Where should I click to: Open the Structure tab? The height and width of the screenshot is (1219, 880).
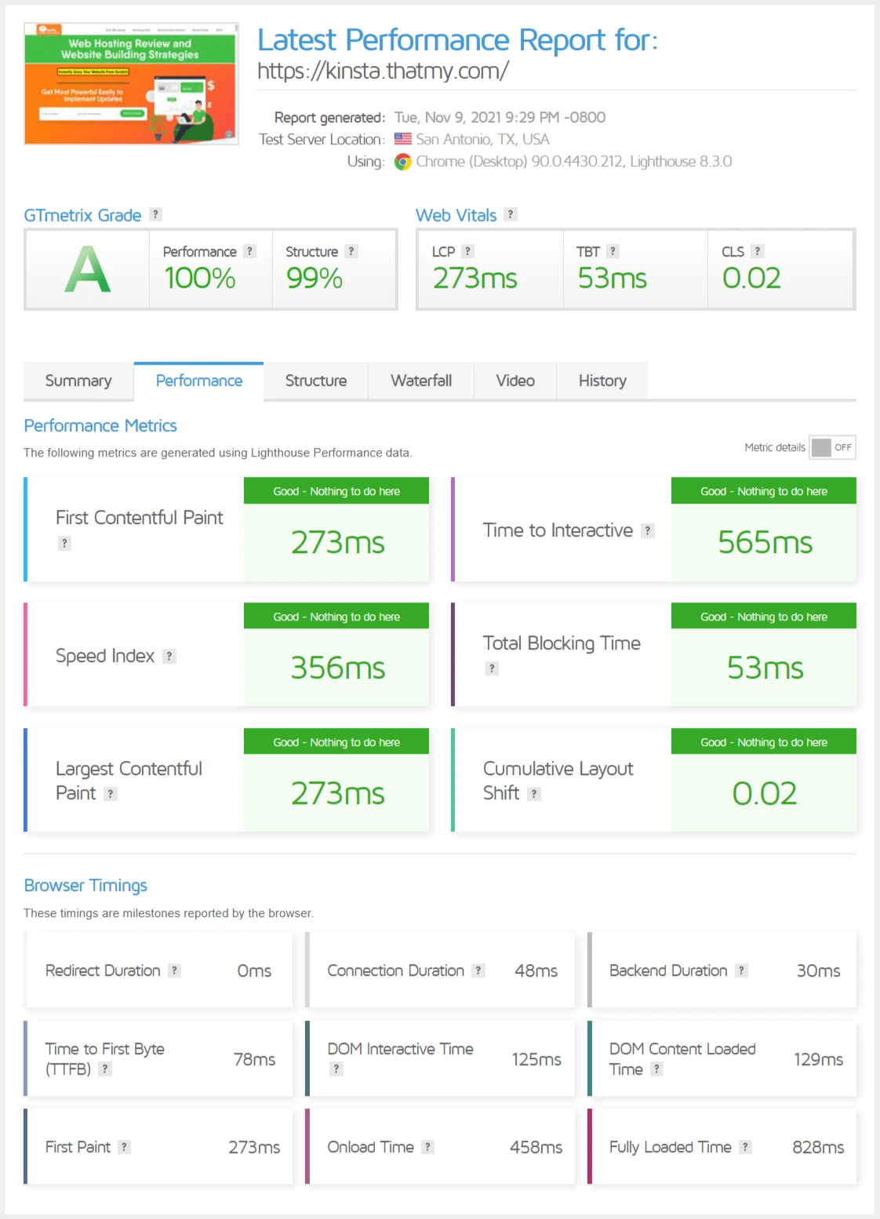point(315,380)
